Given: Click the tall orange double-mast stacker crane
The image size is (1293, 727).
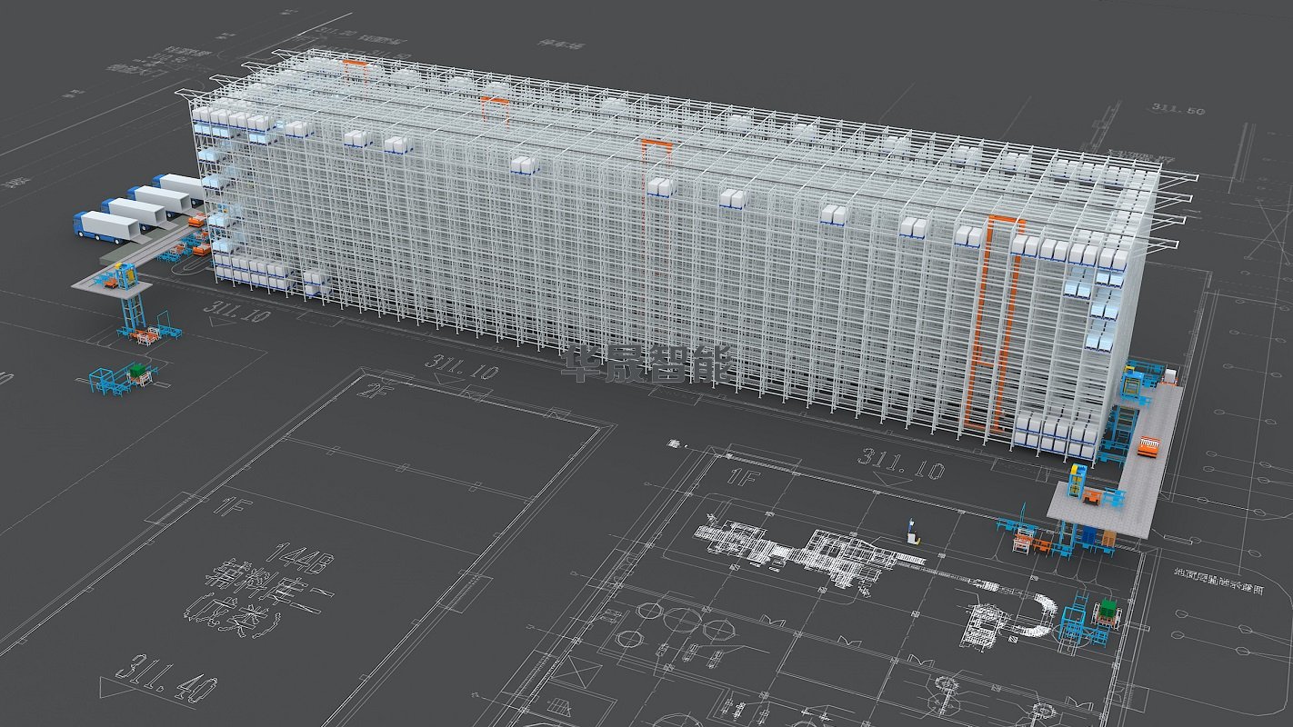Looking at the screenshot, I should coord(991,327).
